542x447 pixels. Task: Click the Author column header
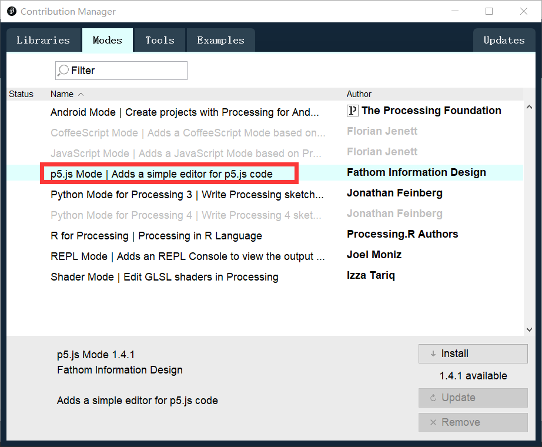(x=359, y=94)
